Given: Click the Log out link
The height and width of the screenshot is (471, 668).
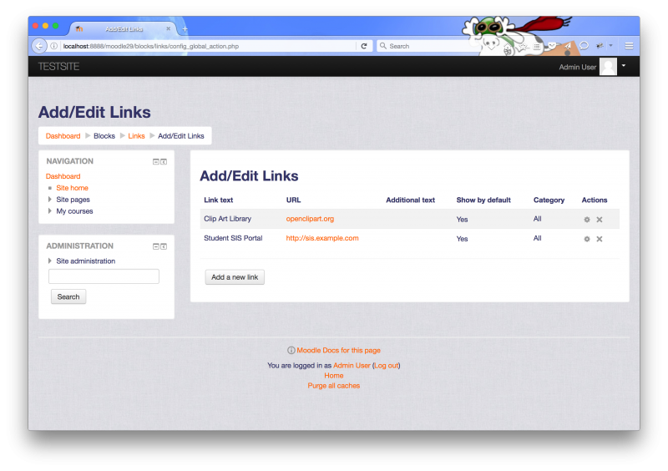Looking at the screenshot, I should coord(387,365).
